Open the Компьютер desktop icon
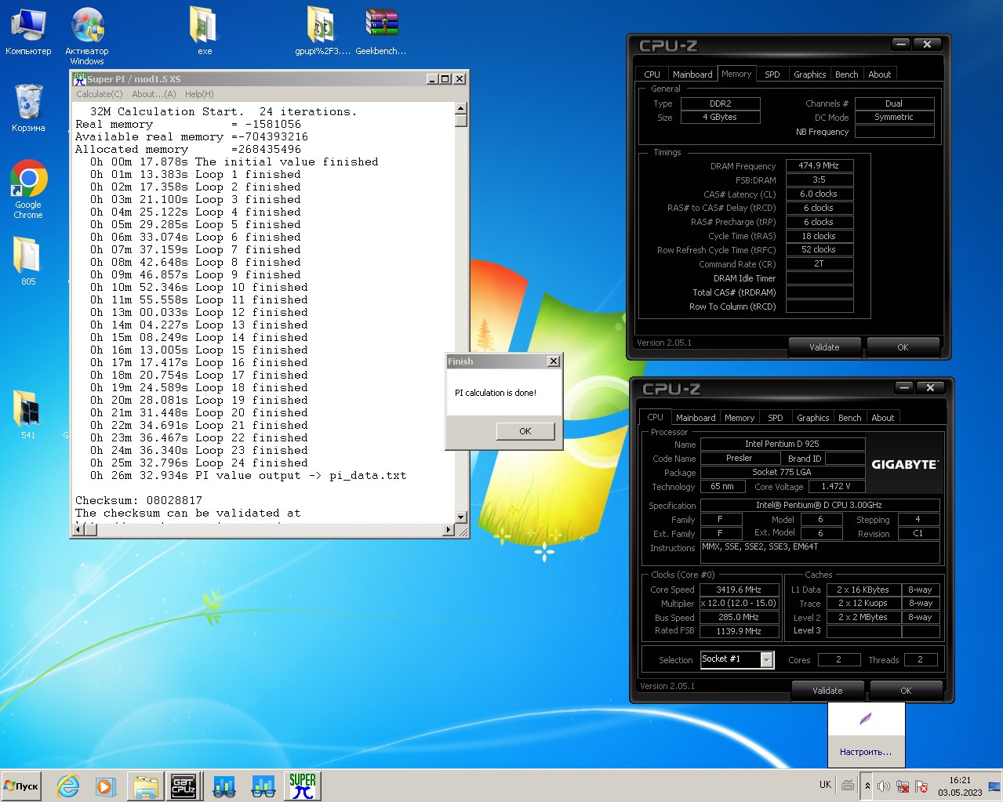The image size is (1003, 802). pos(28,32)
